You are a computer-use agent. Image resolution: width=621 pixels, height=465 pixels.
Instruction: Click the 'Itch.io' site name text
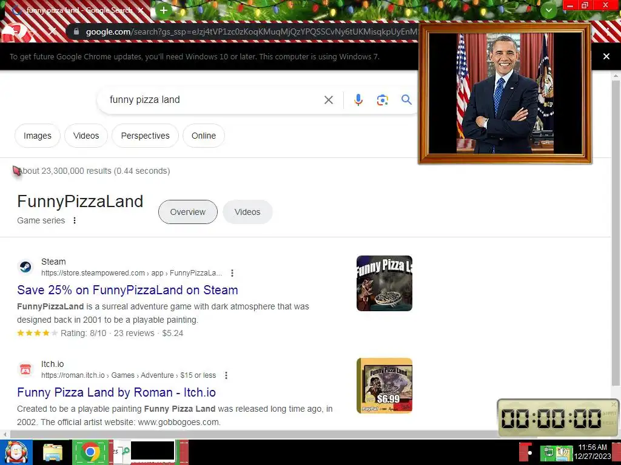pos(52,364)
